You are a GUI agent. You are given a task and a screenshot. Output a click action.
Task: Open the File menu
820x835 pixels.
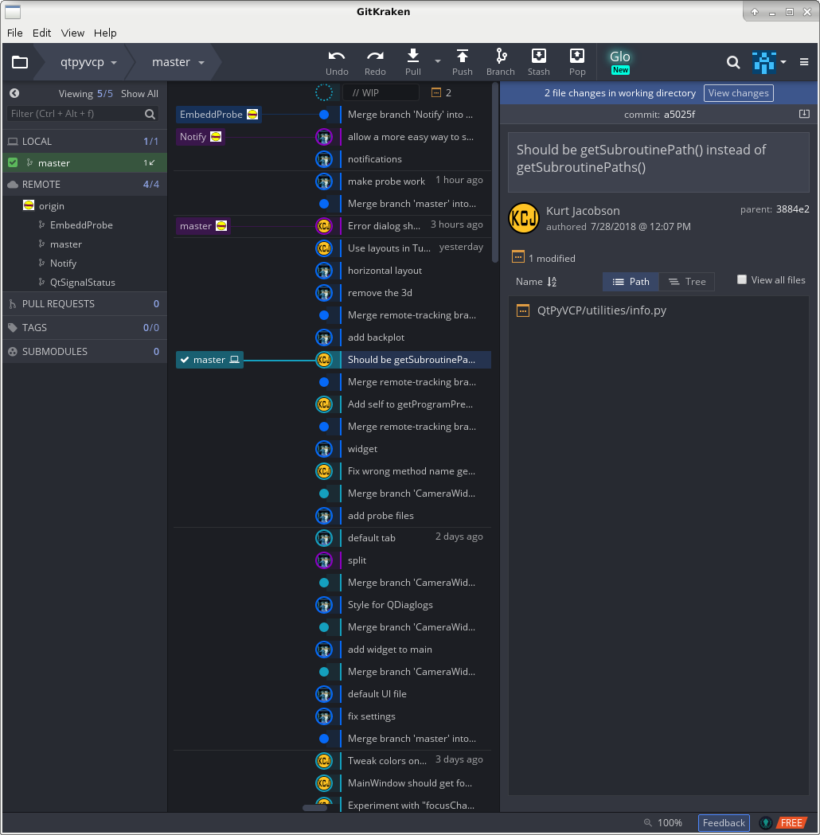pos(15,33)
